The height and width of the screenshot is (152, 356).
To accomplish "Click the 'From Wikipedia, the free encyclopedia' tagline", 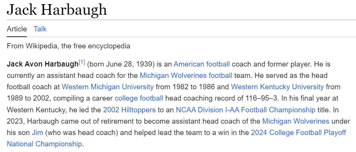I will coord(68,46).
